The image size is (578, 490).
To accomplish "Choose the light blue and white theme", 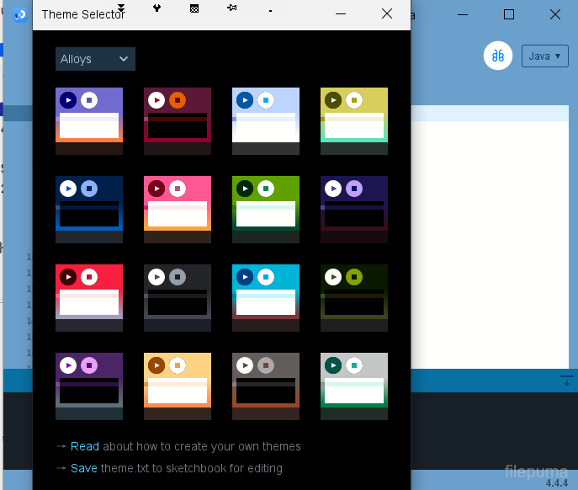I will tap(266, 121).
